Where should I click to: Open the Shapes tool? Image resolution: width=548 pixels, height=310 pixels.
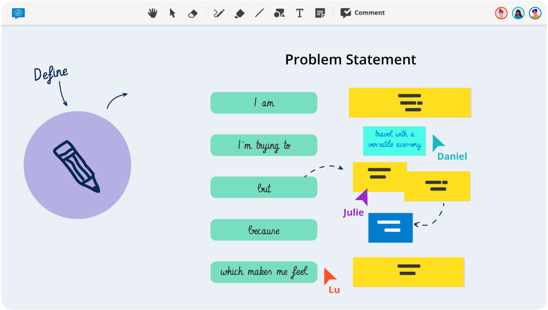click(279, 13)
